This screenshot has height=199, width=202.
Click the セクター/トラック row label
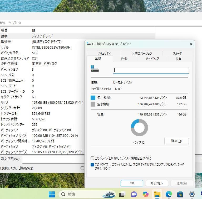tap(12, 97)
